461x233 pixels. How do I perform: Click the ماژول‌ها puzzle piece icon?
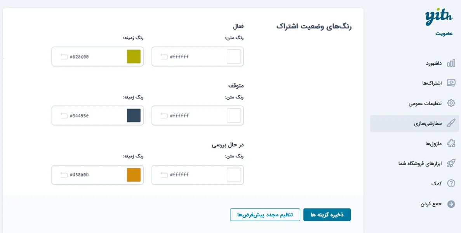[x=451, y=143]
